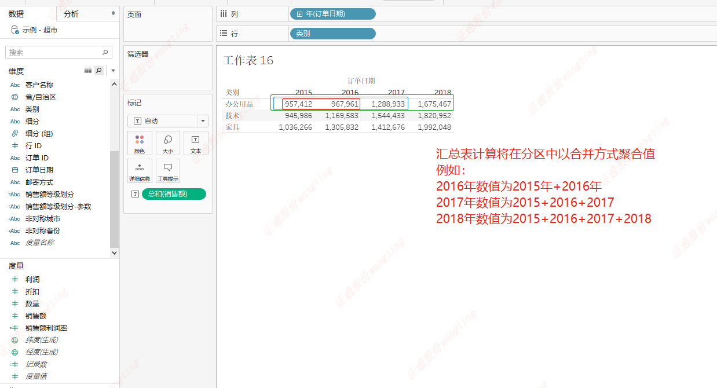
Task: Click the T text icon beside 总和(销售额)
Action: click(135, 194)
